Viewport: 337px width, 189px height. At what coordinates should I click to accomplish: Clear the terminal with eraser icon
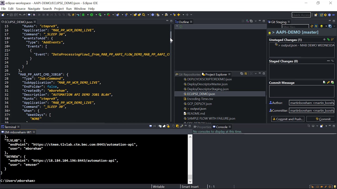click(x=164, y=126)
